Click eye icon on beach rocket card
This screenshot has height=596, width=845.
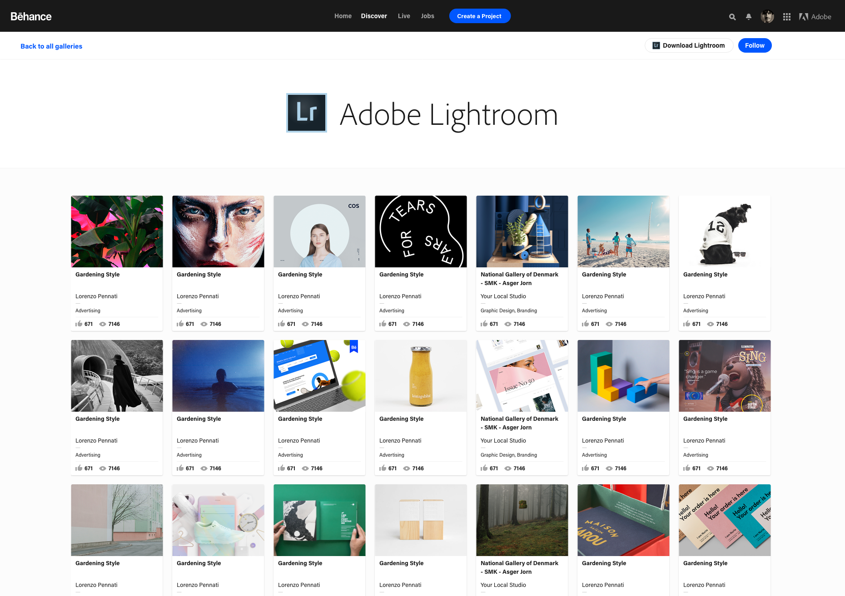(609, 324)
